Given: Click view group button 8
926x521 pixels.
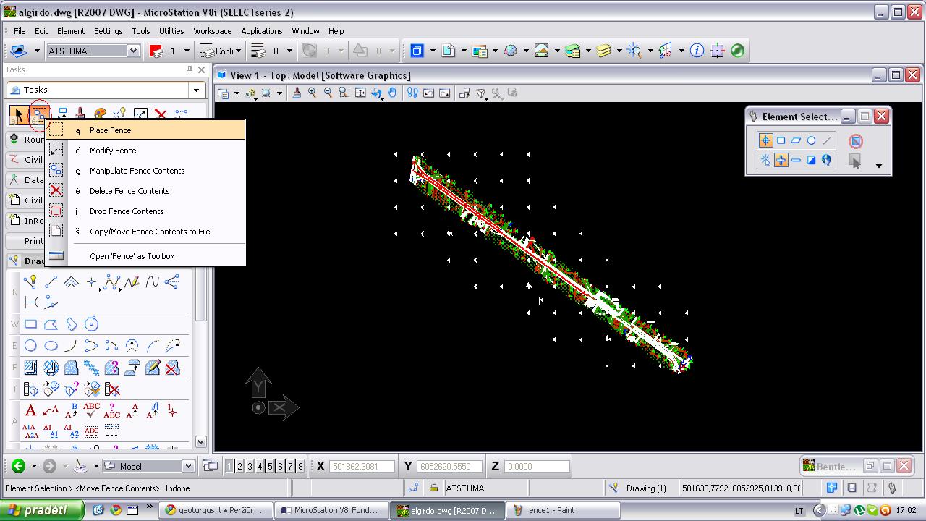Looking at the screenshot, I should pos(300,467).
